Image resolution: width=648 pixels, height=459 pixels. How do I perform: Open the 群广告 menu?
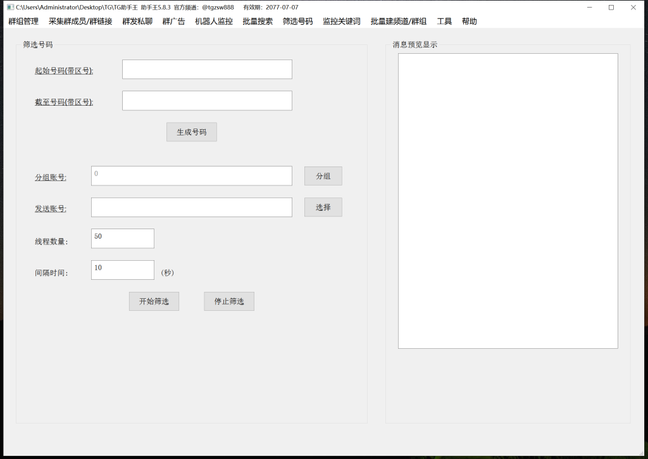point(174,22)
